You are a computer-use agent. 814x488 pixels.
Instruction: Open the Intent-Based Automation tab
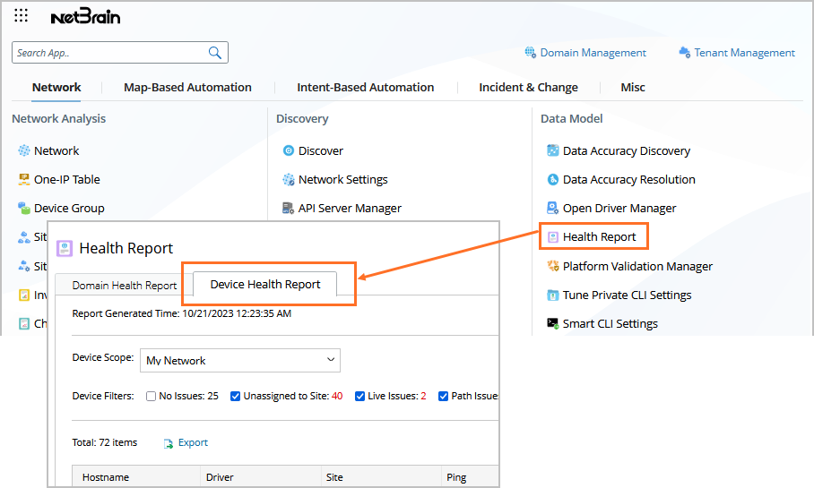(366, 87)
